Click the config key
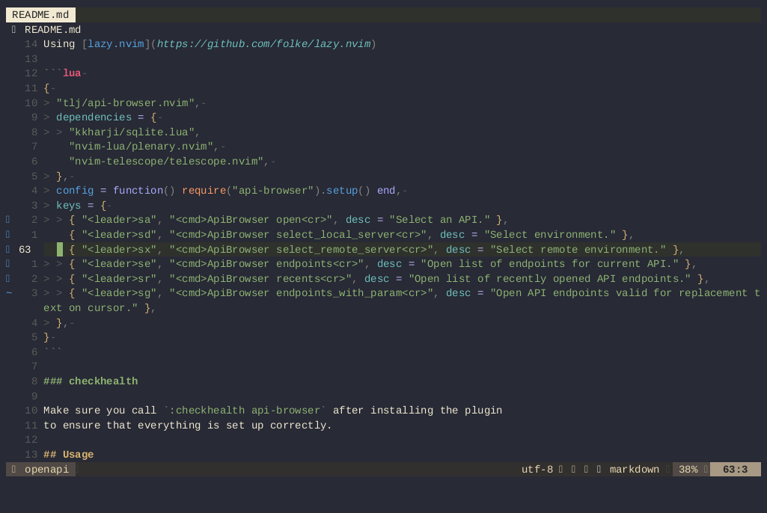The image size is (767, 513). tap(75, 191)
